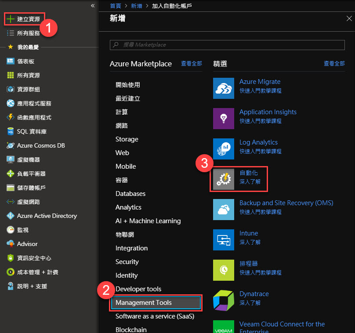Select the AI + Machine Learning category
This screenshot has height=333, width=355.
click(148, 221)
